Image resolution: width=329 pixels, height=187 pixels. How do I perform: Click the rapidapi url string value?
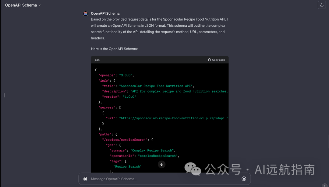[174, 118]
